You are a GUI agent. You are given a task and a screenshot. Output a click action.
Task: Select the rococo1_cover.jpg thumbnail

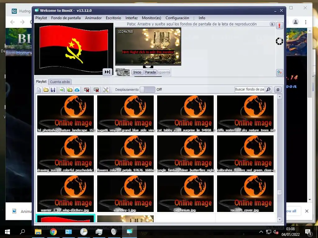point(245,194)
